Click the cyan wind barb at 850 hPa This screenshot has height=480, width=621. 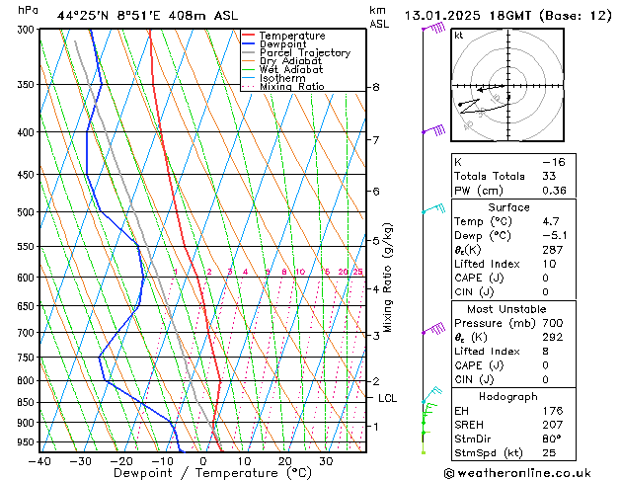[432, 394]
